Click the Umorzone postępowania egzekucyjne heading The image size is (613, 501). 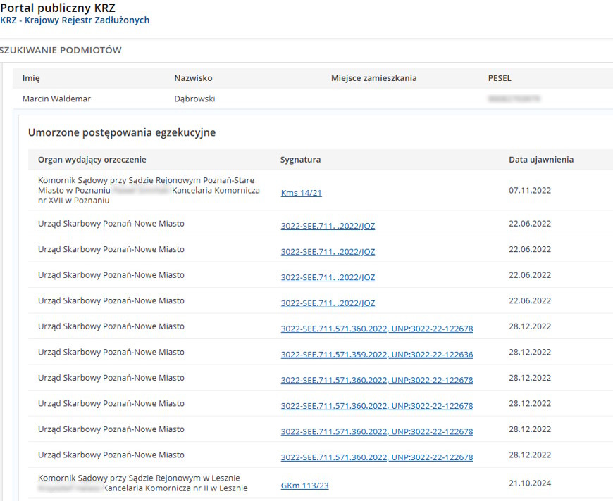(x=122, y=132)
